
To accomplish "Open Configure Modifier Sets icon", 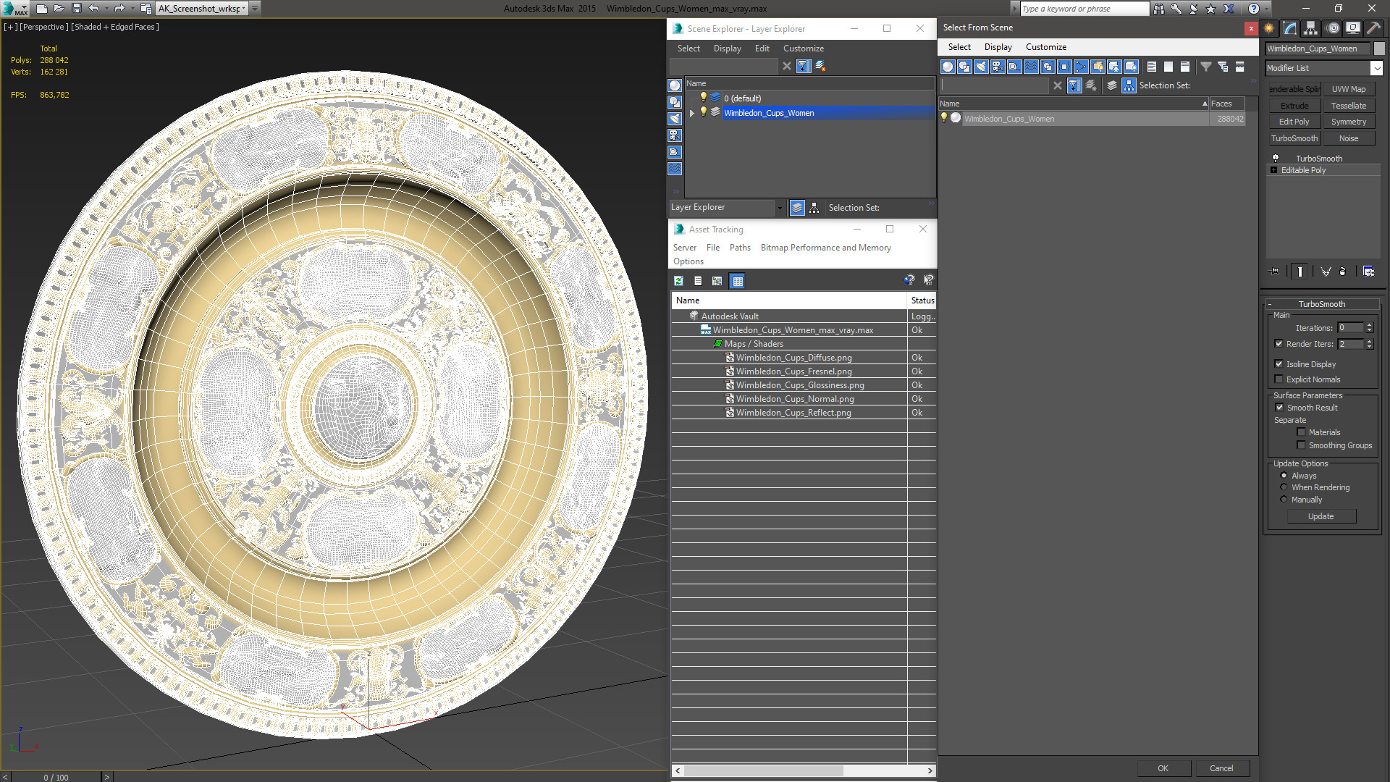I will (1368, 272).
